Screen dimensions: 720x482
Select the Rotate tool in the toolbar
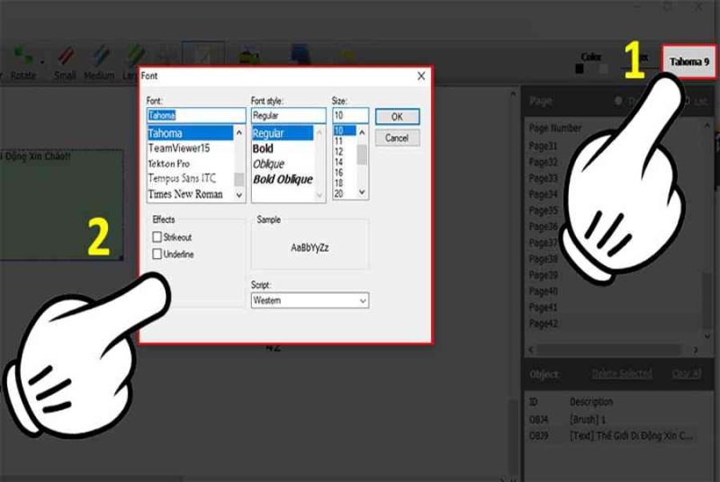coord(22,63)
